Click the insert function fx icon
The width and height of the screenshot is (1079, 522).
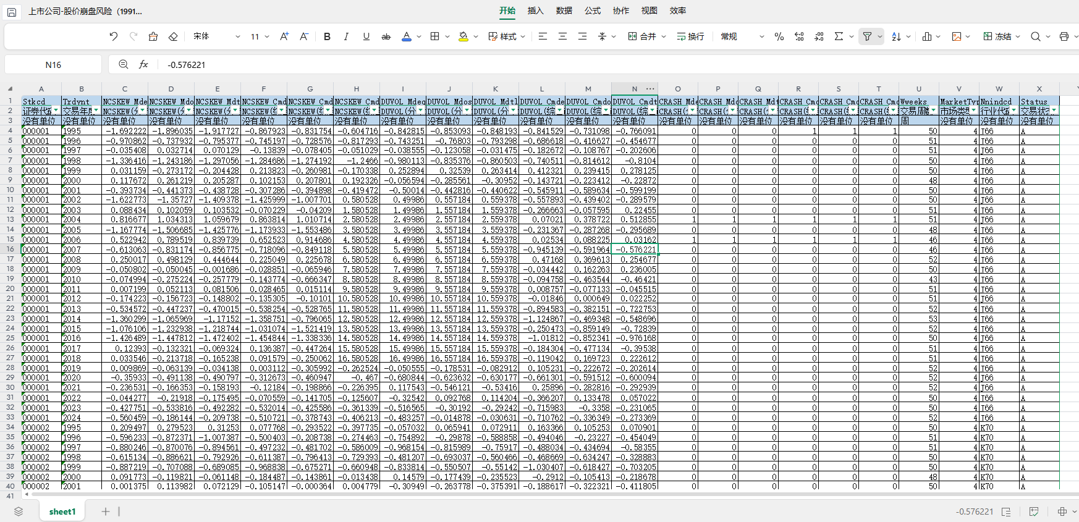pyautogui.click(x=143, y=64)
